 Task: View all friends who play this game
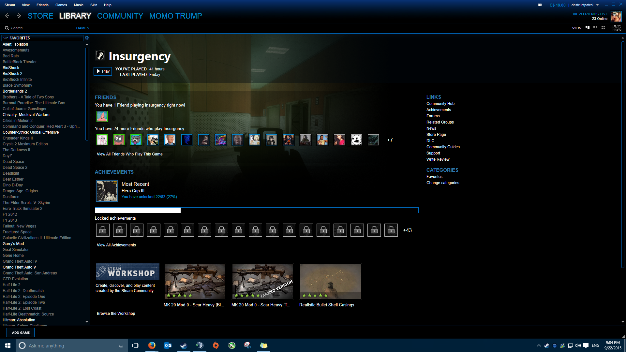pos(129,154)
